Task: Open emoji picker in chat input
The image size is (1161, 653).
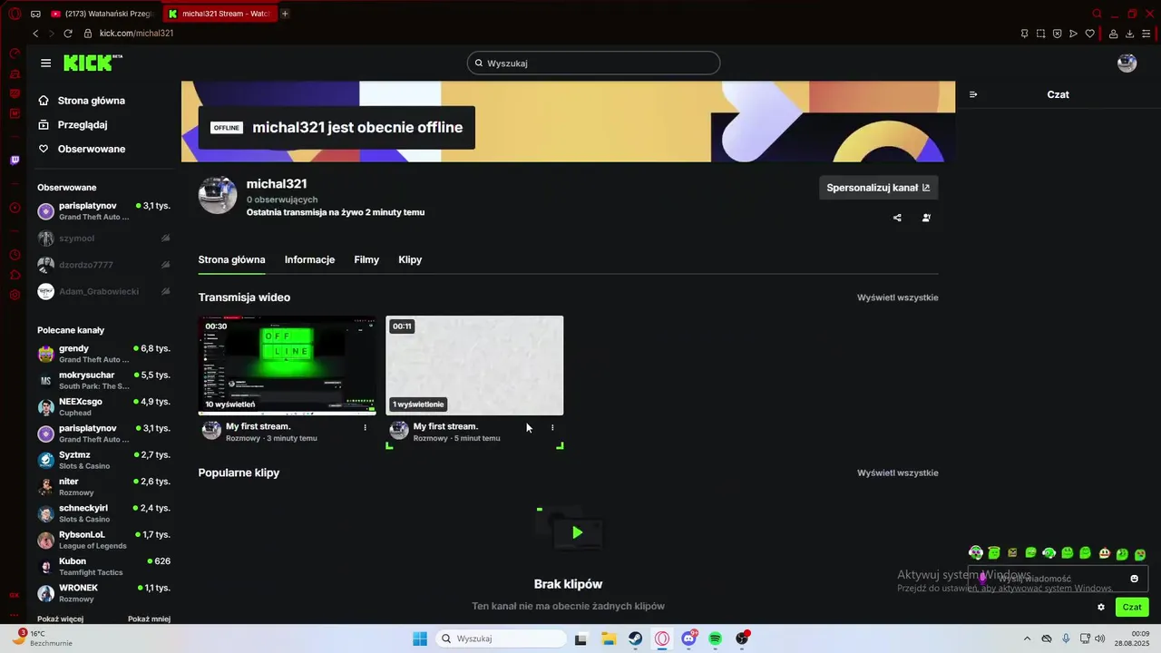Action: tap(1134, 579)
